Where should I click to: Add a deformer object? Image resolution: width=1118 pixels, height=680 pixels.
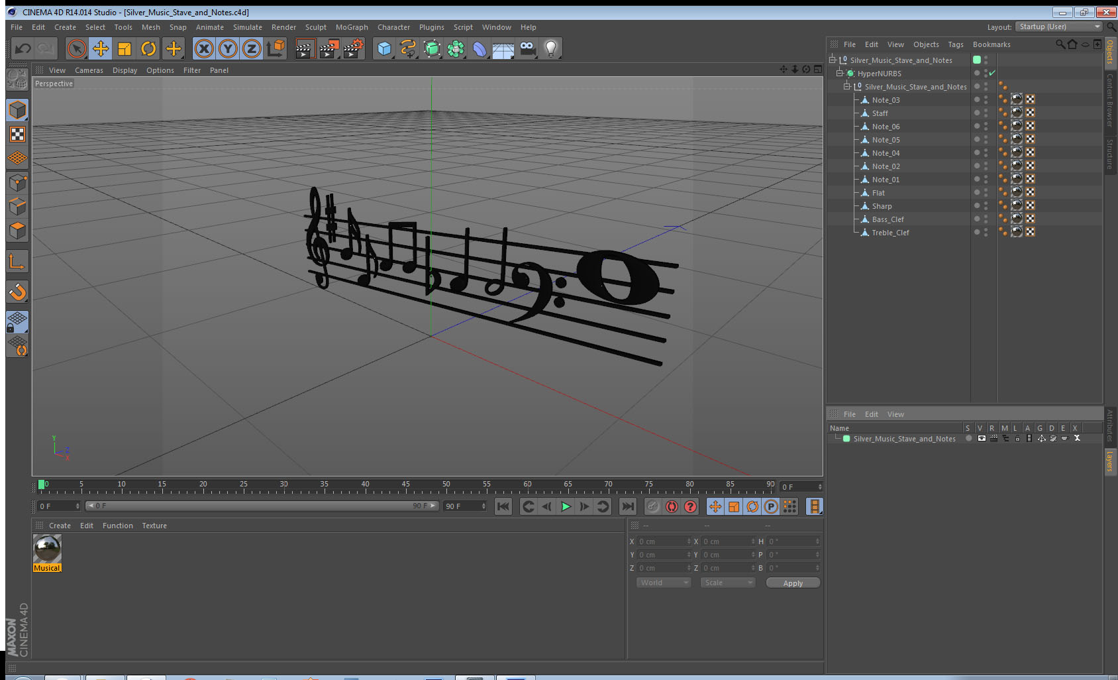(x=480, y=48)
